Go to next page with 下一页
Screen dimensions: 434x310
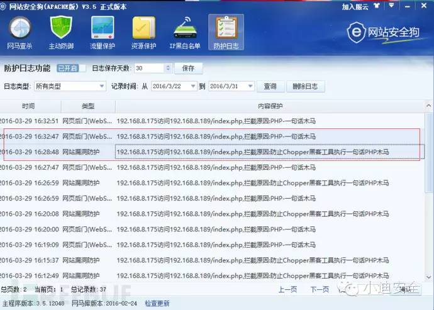320,290
